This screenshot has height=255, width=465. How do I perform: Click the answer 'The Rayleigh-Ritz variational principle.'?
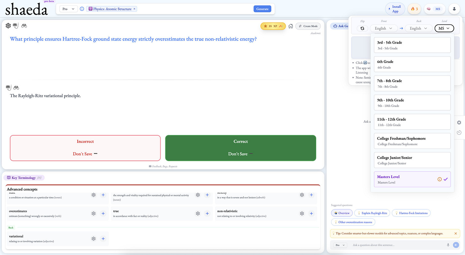[x=45, y=96]
